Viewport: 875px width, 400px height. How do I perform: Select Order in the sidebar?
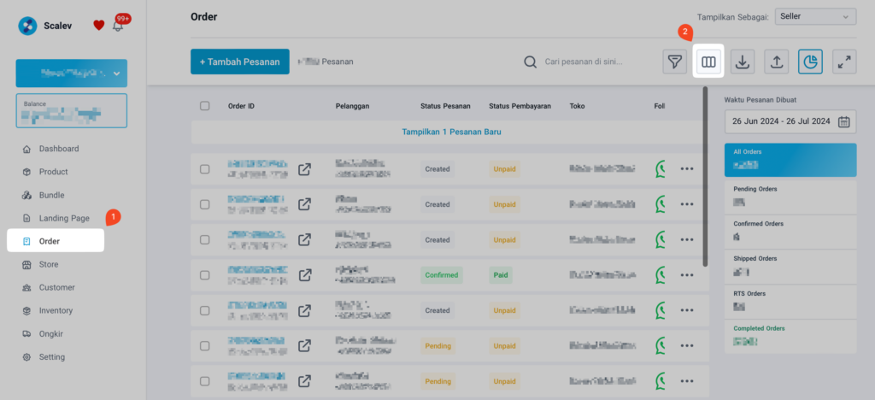tap(56, 241)
